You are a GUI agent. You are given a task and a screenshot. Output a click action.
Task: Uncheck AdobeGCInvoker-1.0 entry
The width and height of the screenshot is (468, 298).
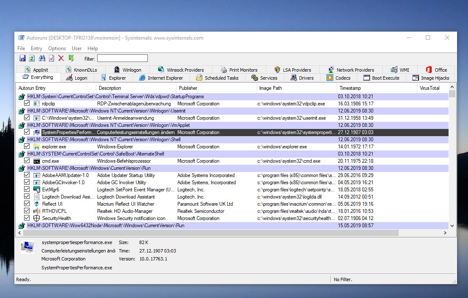click(27, 182)
